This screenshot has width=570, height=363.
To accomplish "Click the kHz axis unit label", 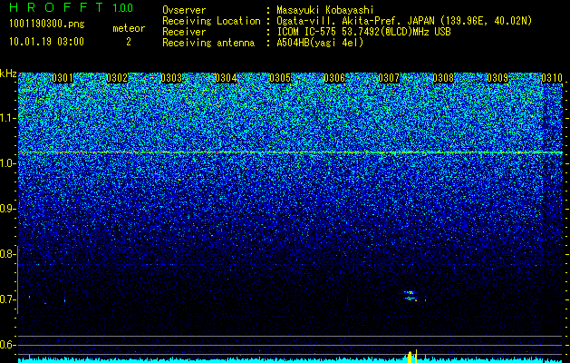I will [x=8, y=74].
